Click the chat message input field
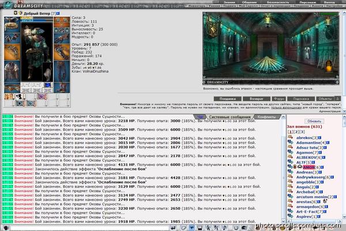The image size is (346, 231). (89, 228)
